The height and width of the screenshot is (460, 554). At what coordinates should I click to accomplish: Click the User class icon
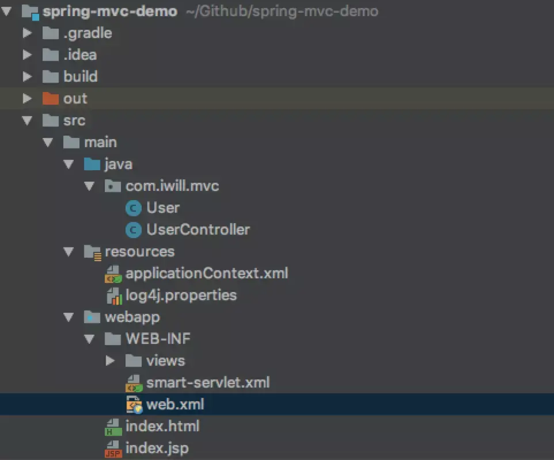134,209
